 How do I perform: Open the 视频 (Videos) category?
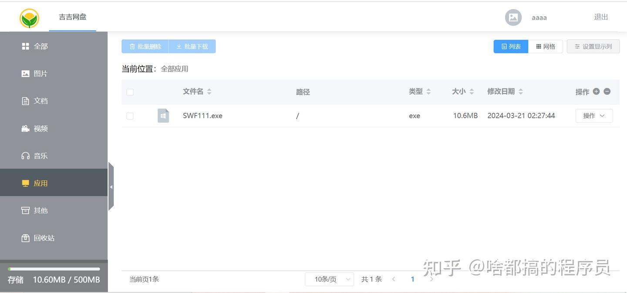pyautogui.click(x=40, y=128)
